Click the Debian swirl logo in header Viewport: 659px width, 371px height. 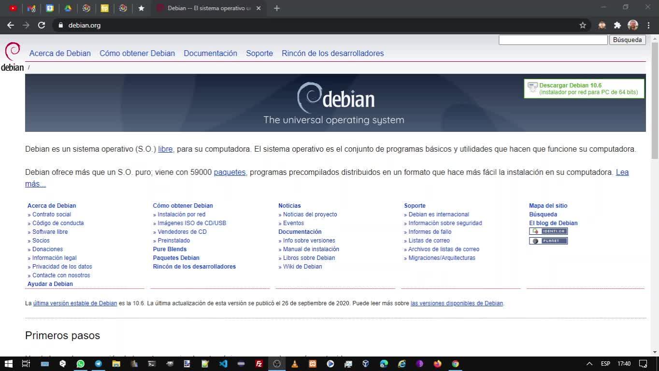pyautogui.click(x=12, y=57)
